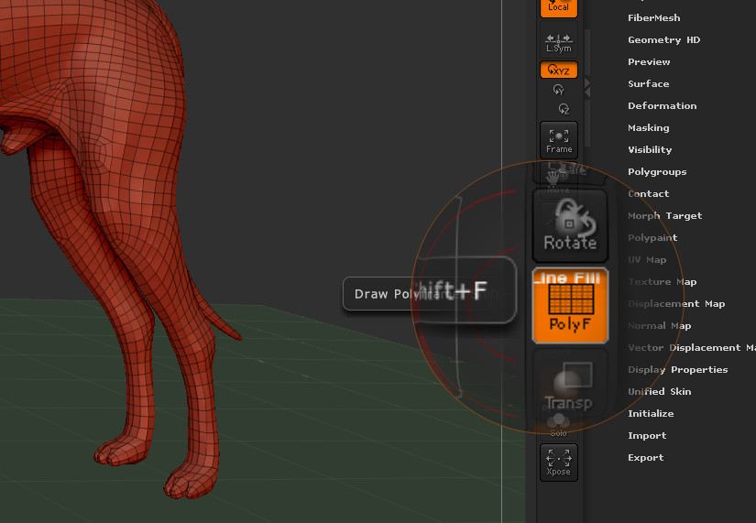Open the Display Properties section
Viewport: 756px width, 523px height.
(677, 370)
